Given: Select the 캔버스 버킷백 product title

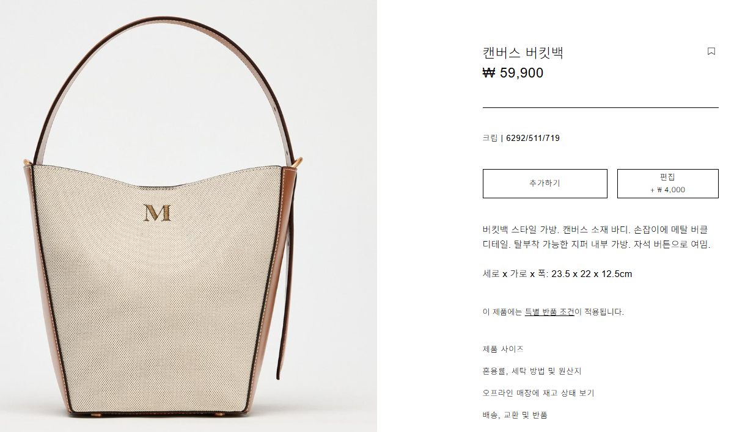Looking at the screenshot, I should point(523,53).
